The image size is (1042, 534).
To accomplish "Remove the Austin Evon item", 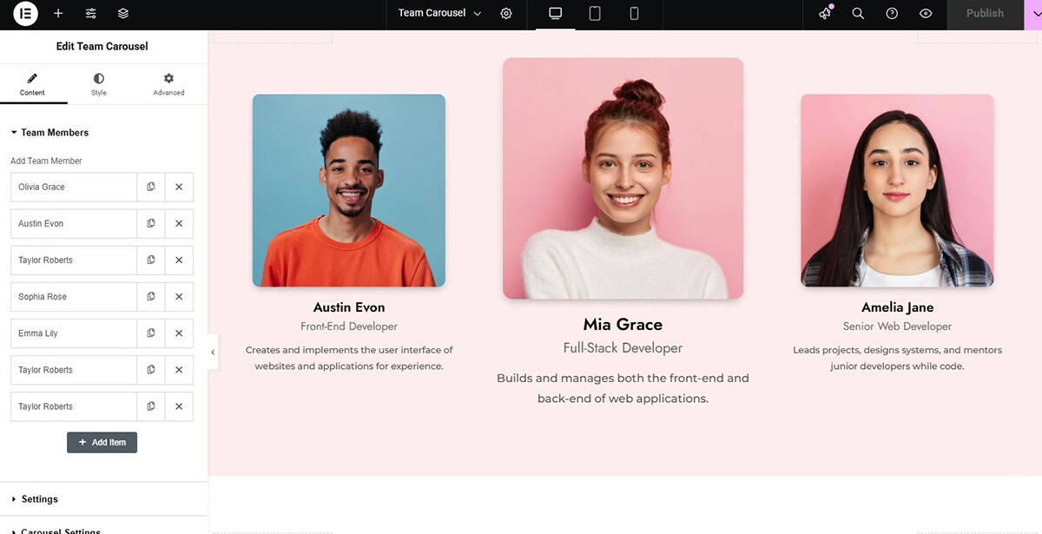I will (179, 223).
